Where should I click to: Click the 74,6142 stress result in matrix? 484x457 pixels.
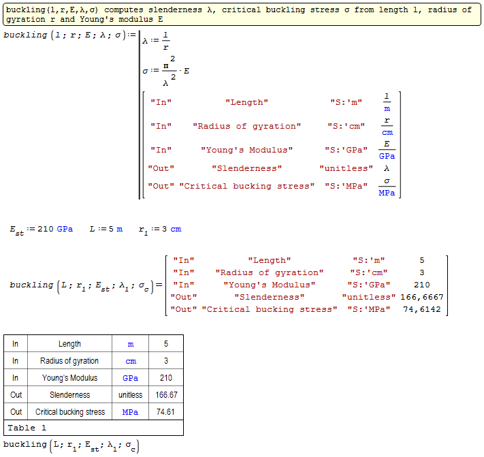point(421,309)
